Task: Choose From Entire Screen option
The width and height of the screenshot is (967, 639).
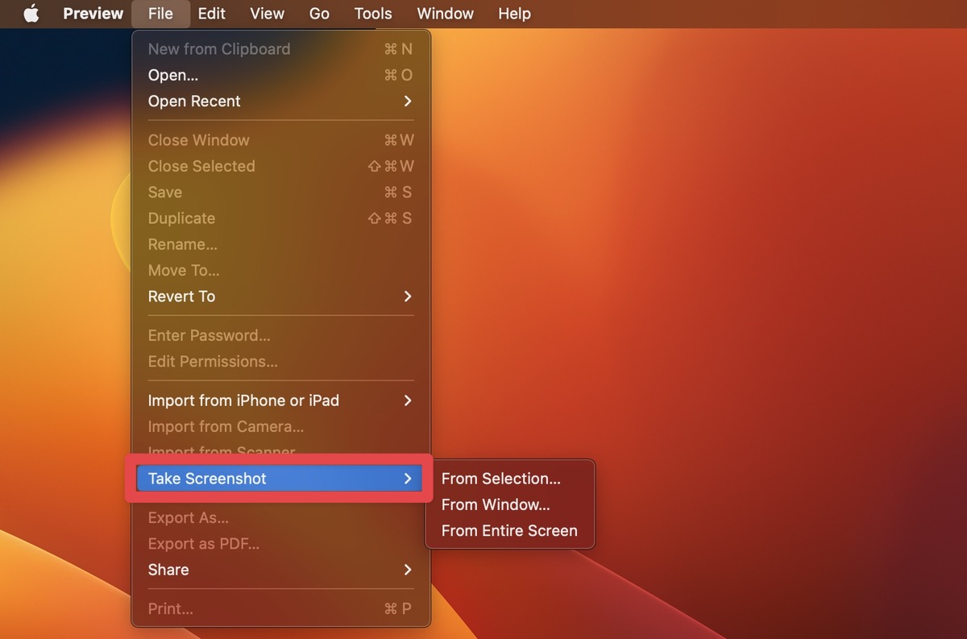Action: coord(509,531)
